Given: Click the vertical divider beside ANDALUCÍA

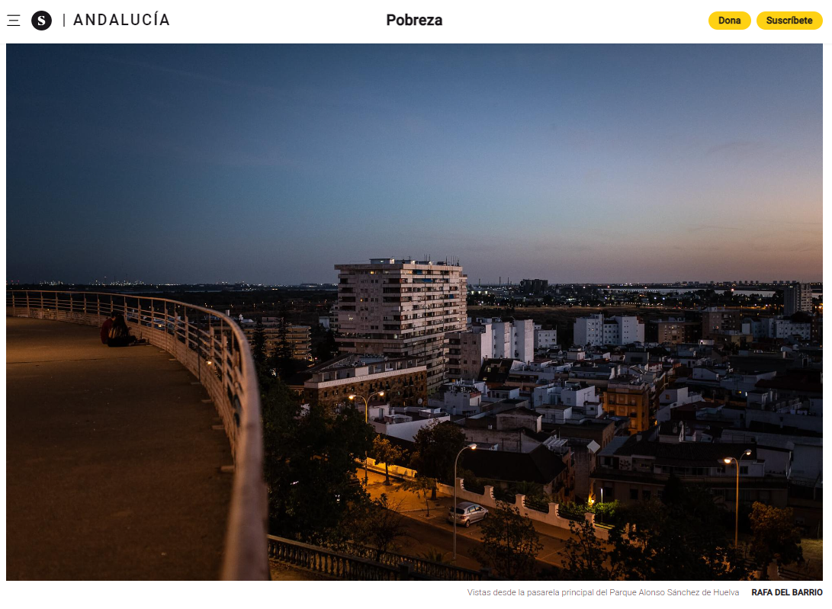Looking at the screenshot, I should coord(64,20).
